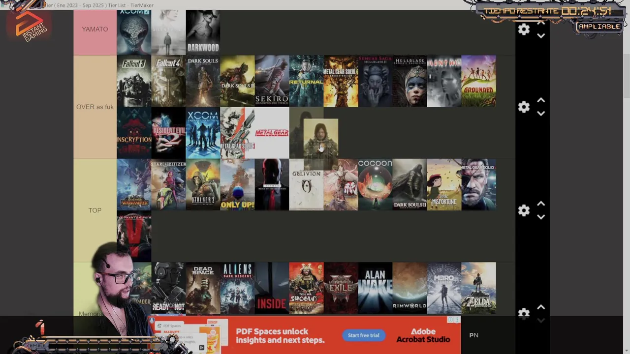630x354 pixels.
Task: Select the Dark Souls Remastered cover
Action: (x=203, y=81)
